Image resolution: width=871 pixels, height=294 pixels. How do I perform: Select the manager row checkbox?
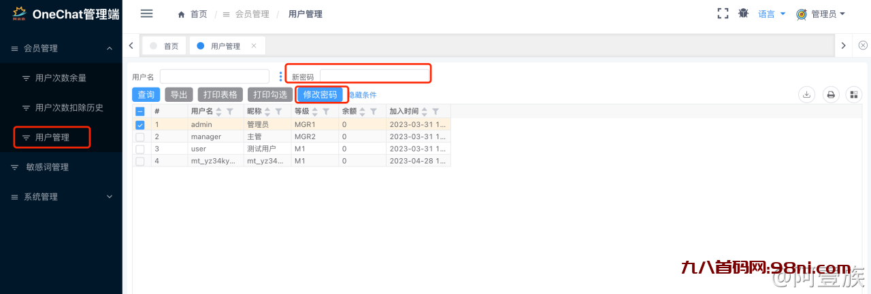[x=140, y=136]
